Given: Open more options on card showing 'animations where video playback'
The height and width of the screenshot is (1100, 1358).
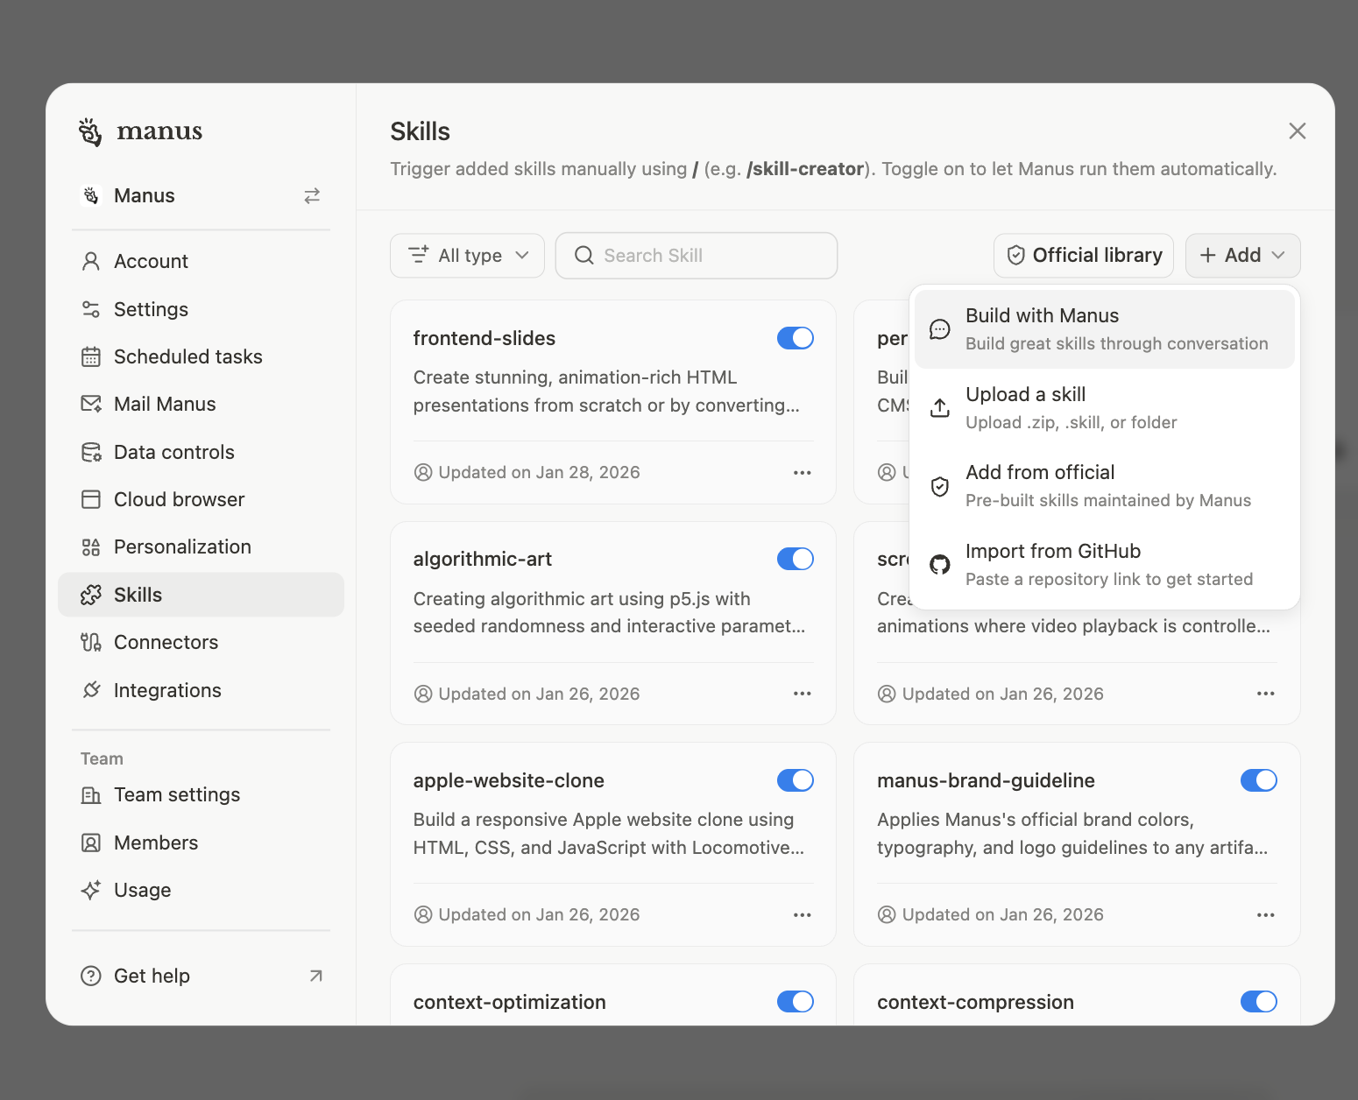Looking at the screenshot, I should [x=1266, y=694].
